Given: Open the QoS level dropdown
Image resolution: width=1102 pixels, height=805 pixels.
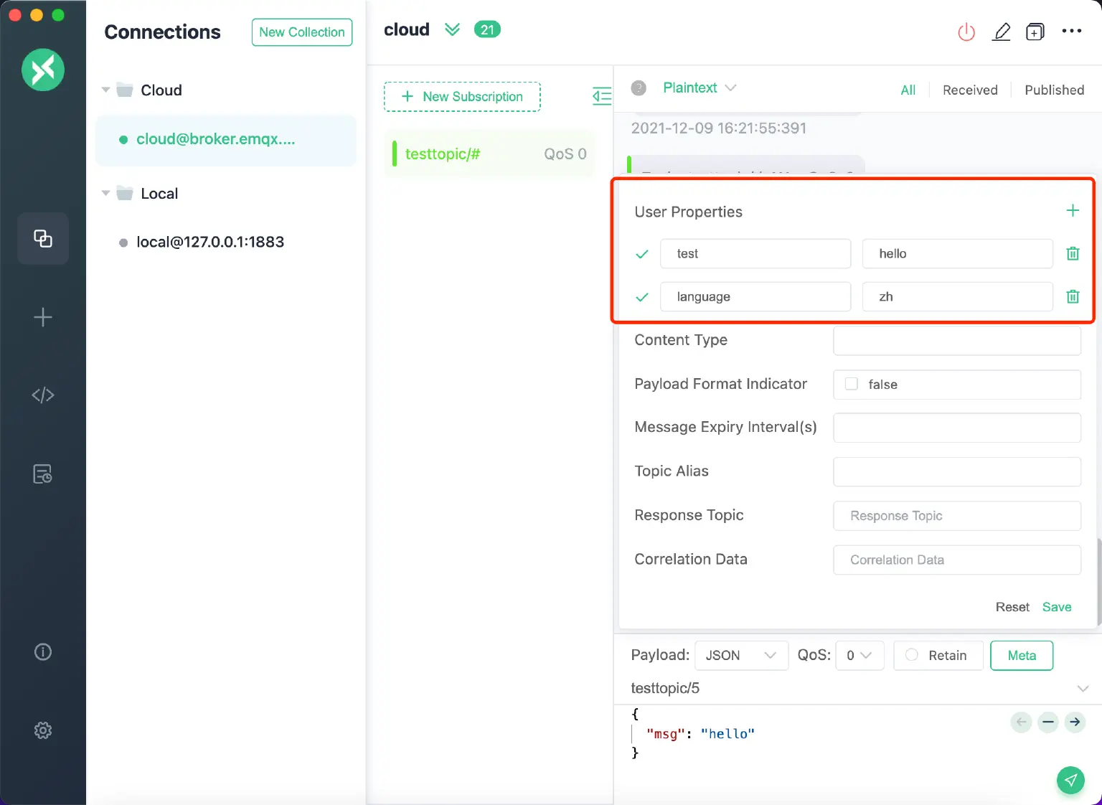Looking at the screenshot, I should click(860, 655).
